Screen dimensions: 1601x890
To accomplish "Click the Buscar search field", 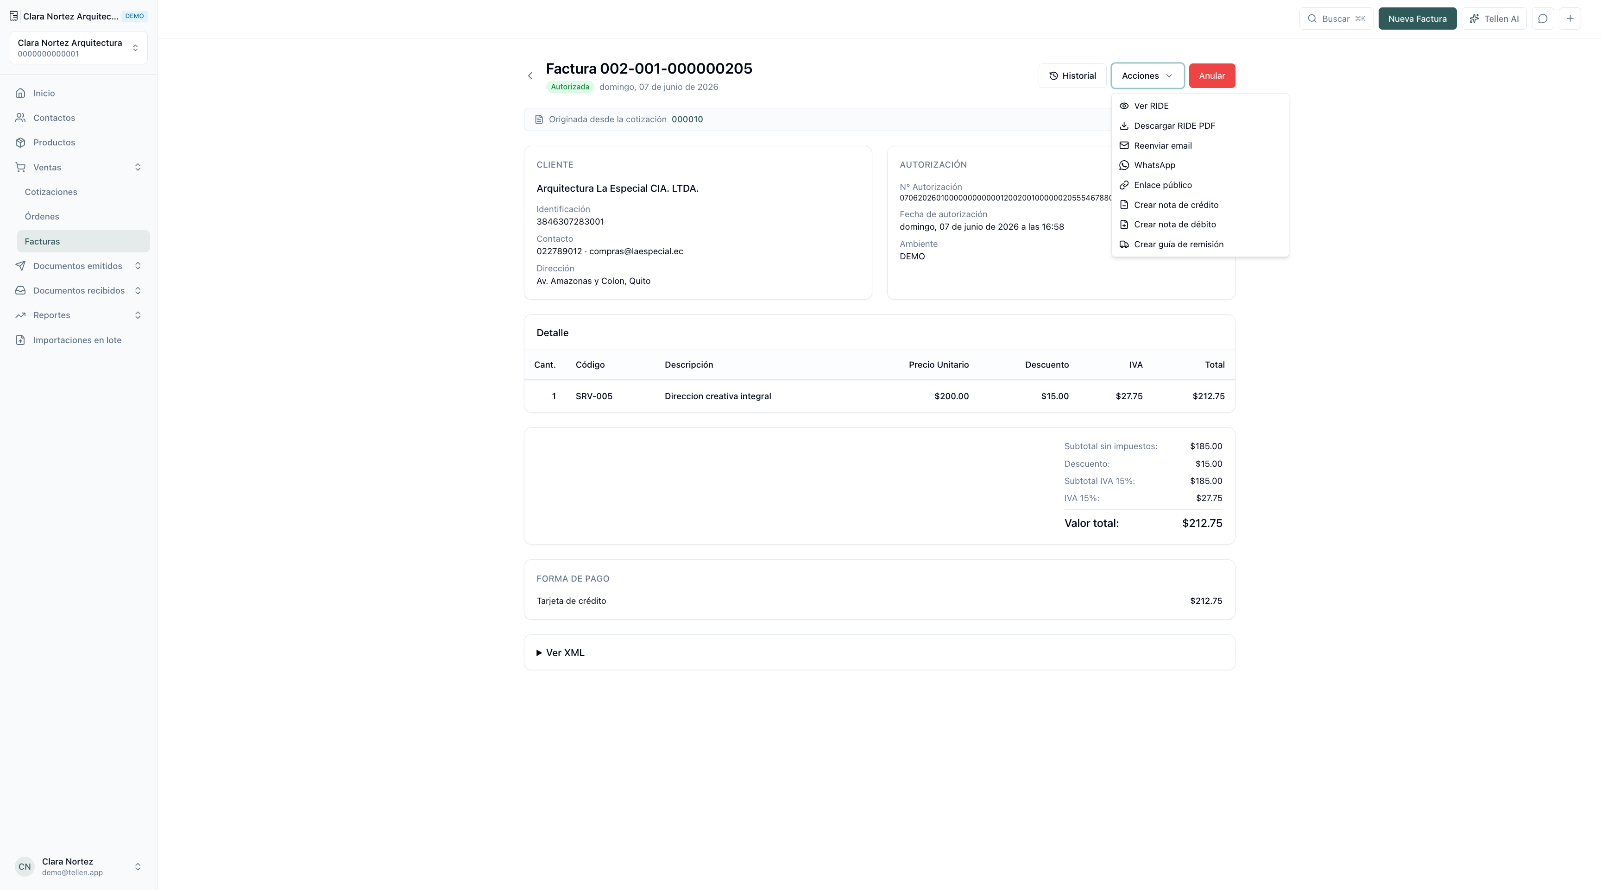I will 1336,19.
